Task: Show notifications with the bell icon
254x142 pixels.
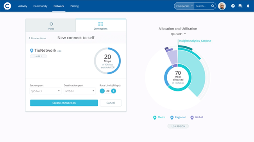Action: pyautogui.click(x=248, y=6)
